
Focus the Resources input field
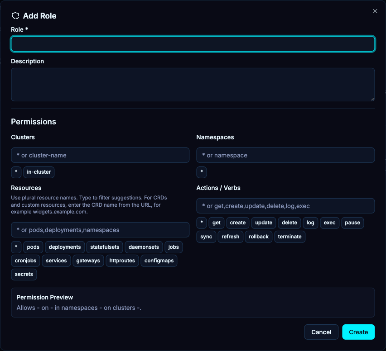click(100, 230)
